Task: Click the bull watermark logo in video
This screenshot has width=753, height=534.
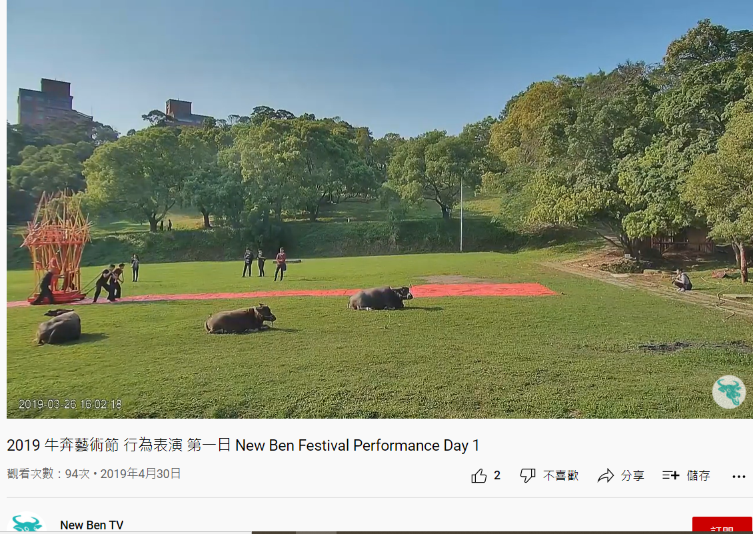Action: tap(728, 392)
